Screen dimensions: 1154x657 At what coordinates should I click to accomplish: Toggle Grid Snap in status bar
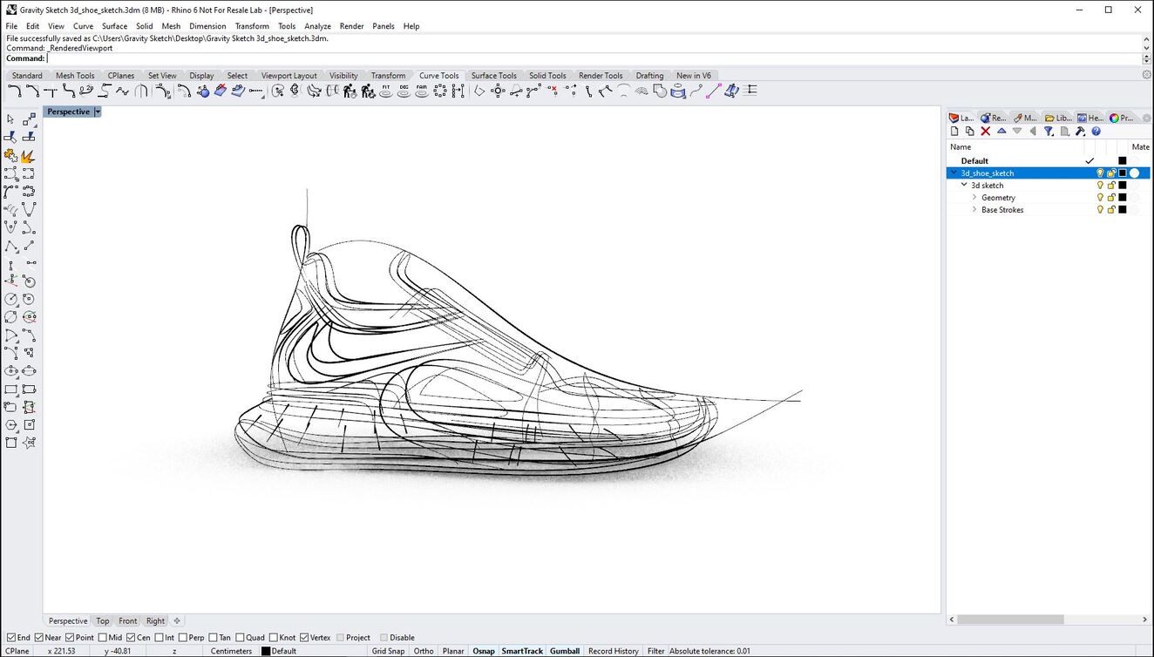click(x=388, y=651)
